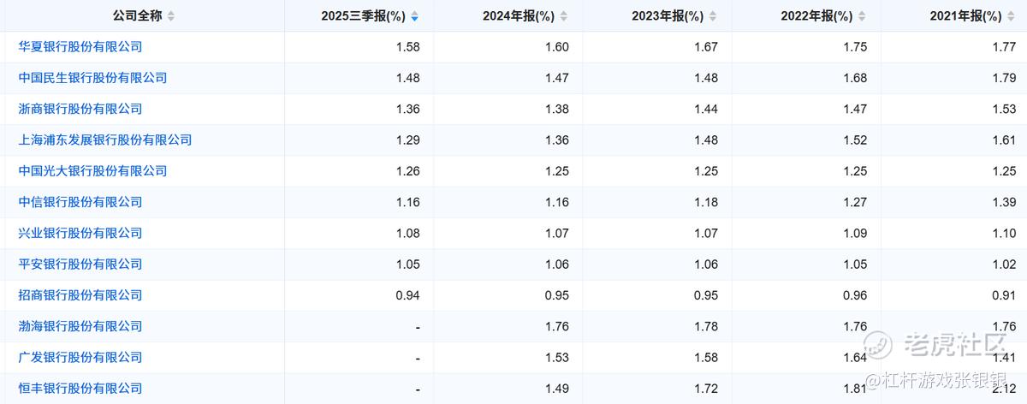Select 中信银行 2022年报 value 1.27
Screen dimensions: 1027x404
(855, 202)
